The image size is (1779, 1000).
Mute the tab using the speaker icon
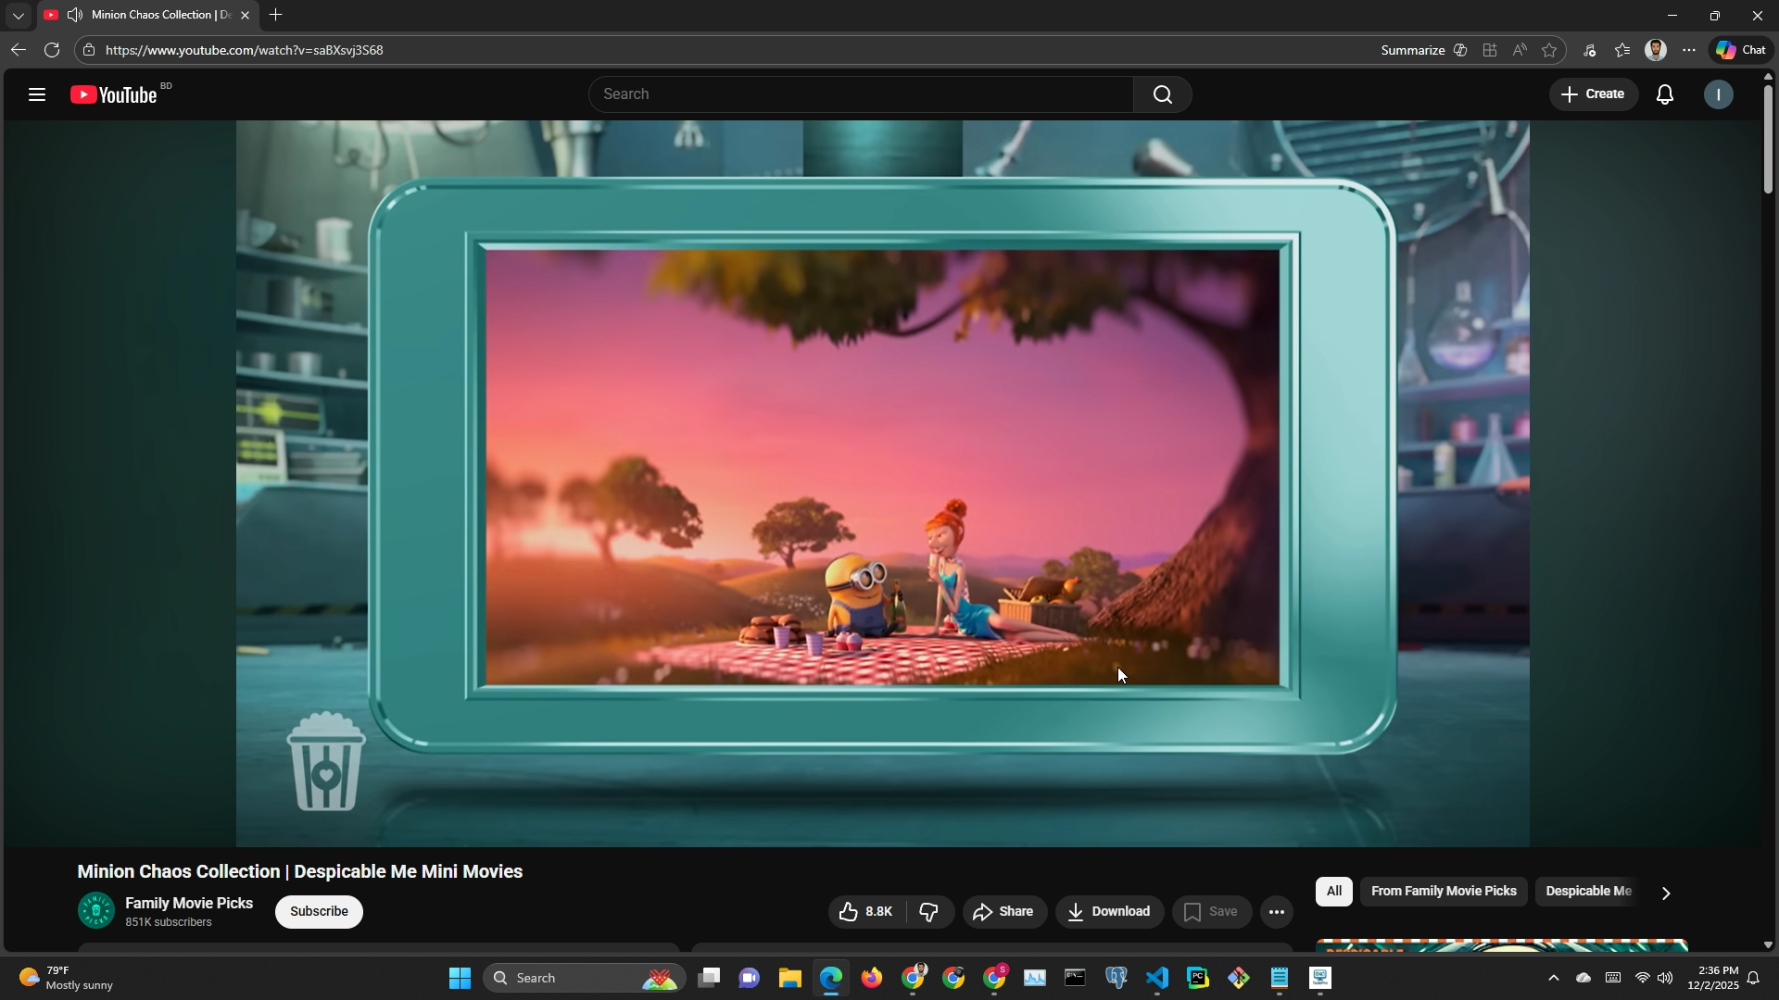(x=74, y=15)
